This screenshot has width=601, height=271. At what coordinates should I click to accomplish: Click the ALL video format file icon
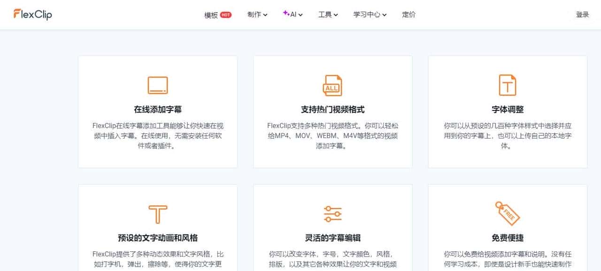coord(332,85)
